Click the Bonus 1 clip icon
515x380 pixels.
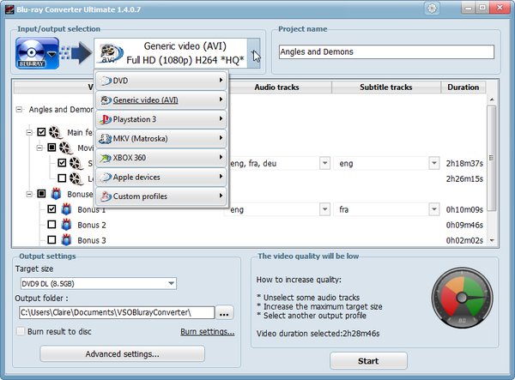[x=66, y=209]
